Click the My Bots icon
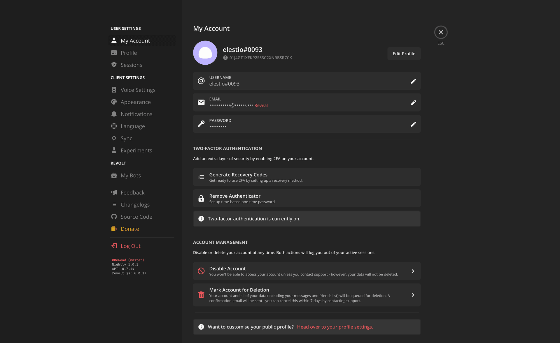 114,175
